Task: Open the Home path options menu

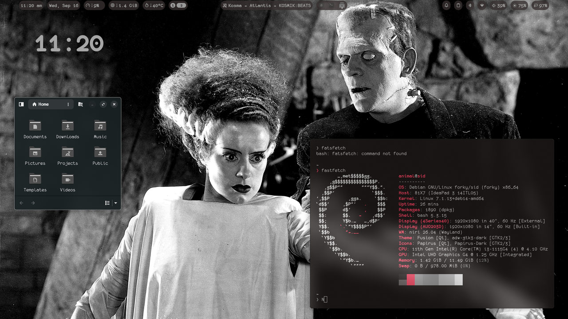Action: [68, 104]
